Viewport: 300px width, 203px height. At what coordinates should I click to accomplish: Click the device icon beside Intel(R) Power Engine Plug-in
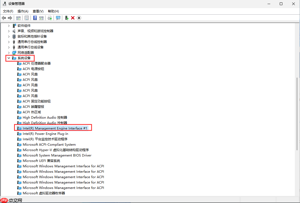[19, 134]
